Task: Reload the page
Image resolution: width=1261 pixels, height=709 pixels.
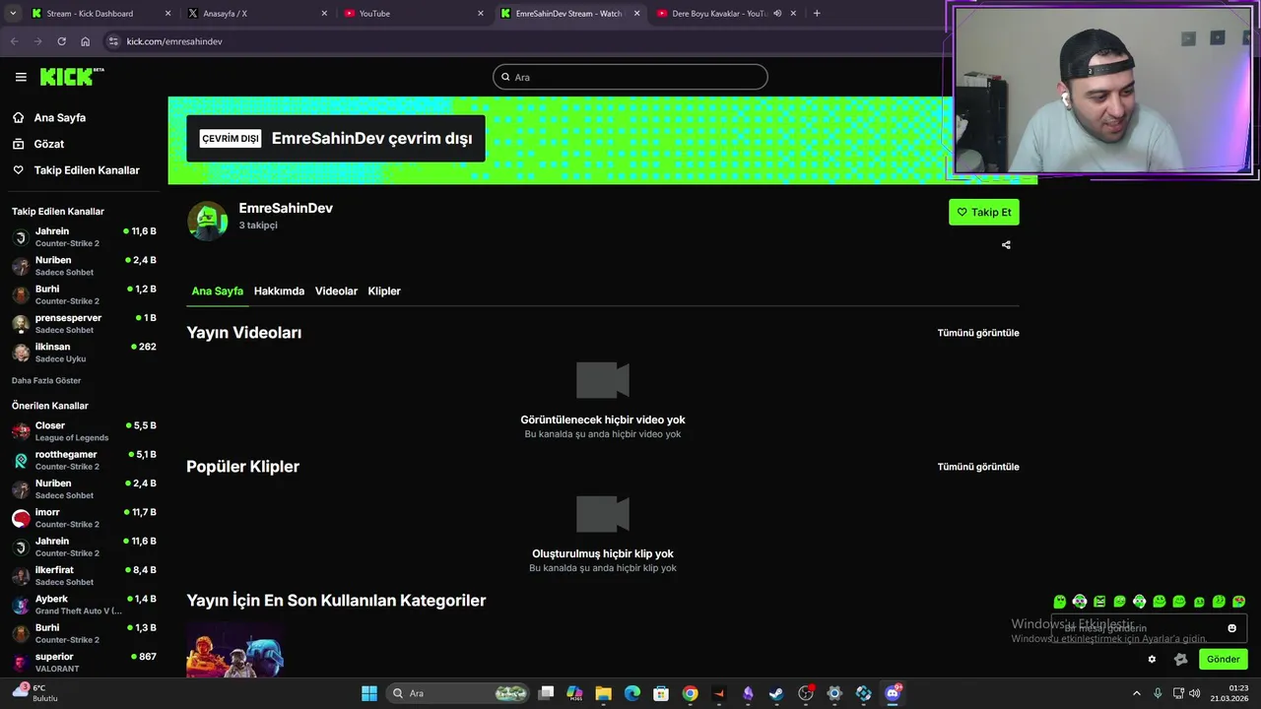Action: 61,41
